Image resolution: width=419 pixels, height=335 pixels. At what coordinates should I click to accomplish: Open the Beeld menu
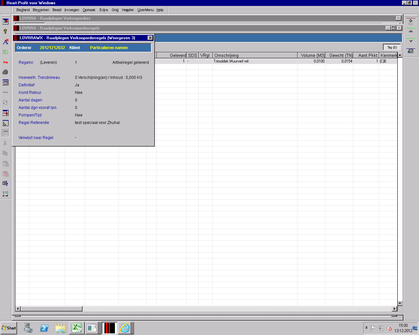[57, 10]
